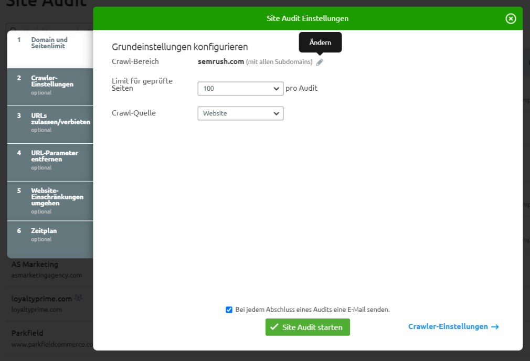Click the pencil icon to edit Crawl-Bereich

pyautogui.click(x=320, y=62)
